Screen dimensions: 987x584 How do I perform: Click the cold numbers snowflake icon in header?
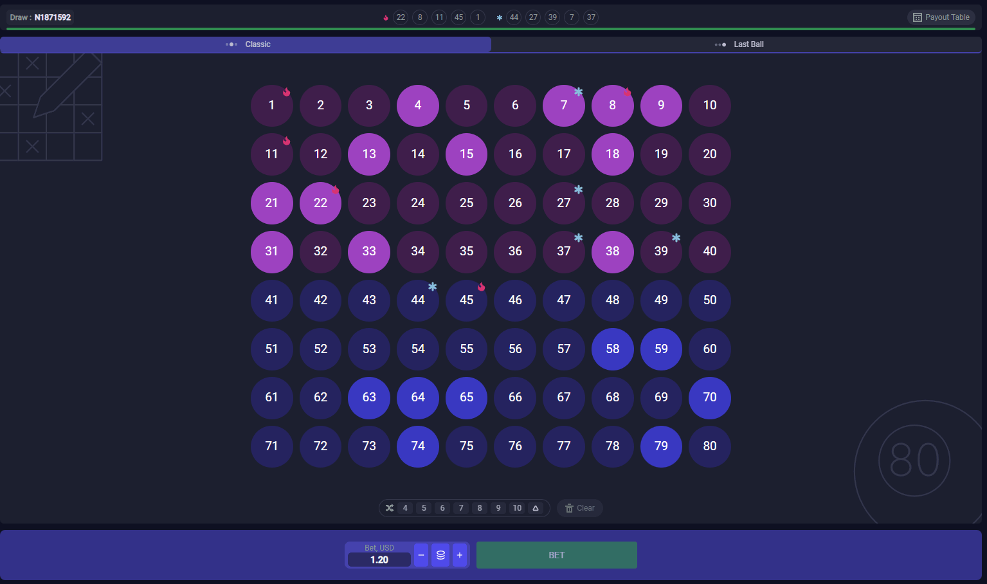click(500, 17)
